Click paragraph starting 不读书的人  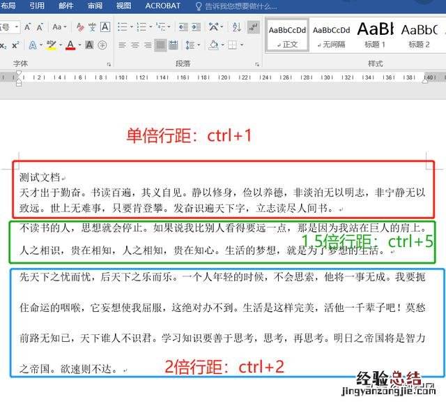(x=223, y=239)
